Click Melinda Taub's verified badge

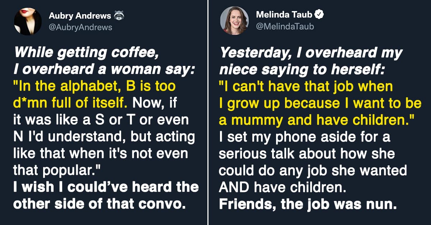(318, 15)
